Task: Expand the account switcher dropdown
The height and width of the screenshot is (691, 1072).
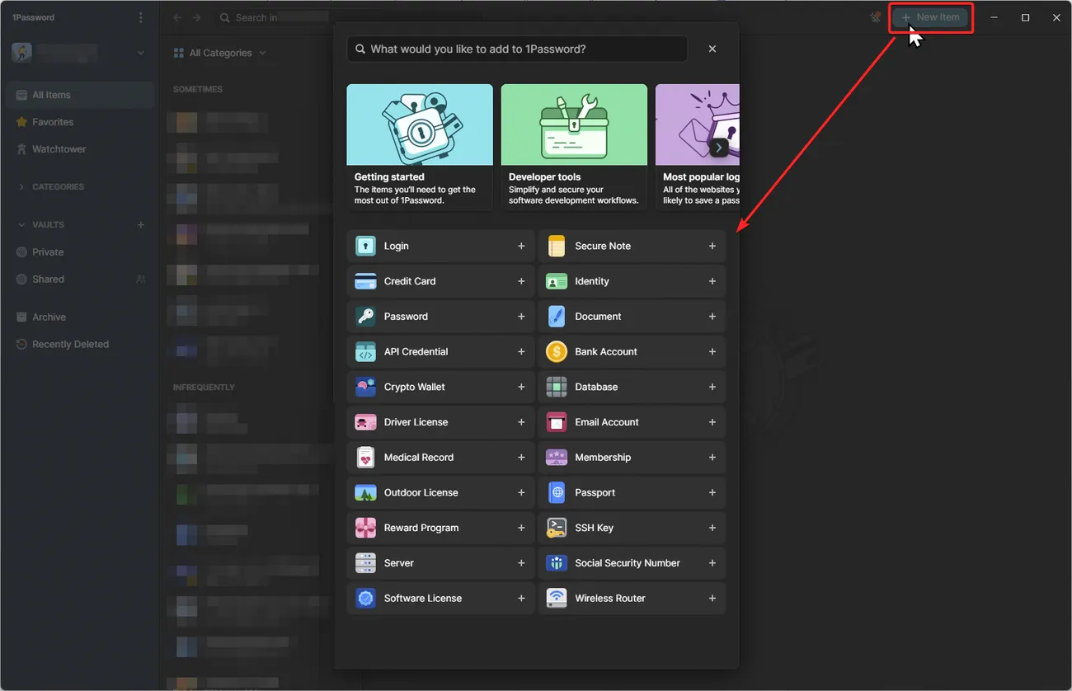Action: click(x=140, y=53)
